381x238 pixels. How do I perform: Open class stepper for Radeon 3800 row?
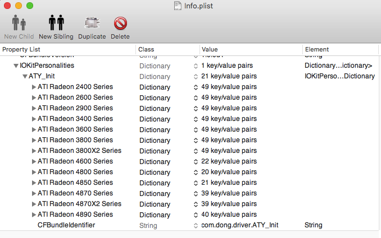196,141
